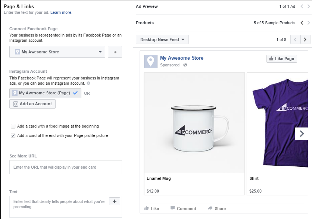Open the My Awesome Store page dropdown
Viewport: 312px width, 219px height.
pyautogui.click(x=57, y=52)
